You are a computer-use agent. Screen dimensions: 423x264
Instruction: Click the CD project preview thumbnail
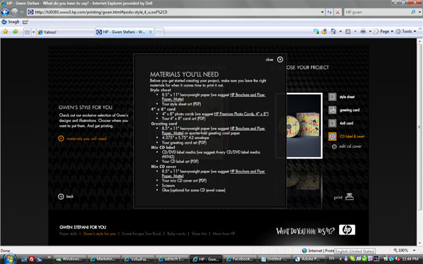(305, 125)
